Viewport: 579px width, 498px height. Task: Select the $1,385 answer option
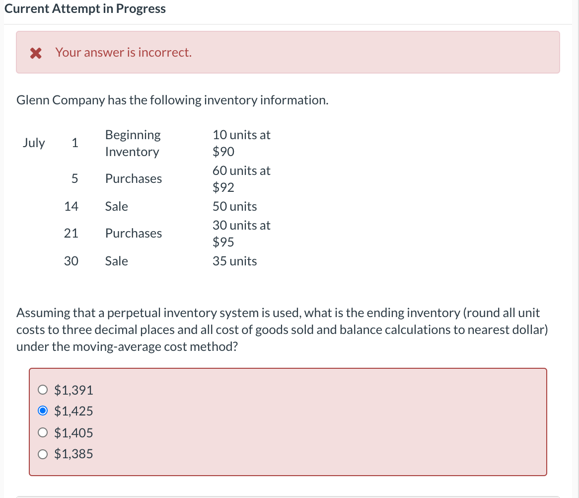pos(43,453)
